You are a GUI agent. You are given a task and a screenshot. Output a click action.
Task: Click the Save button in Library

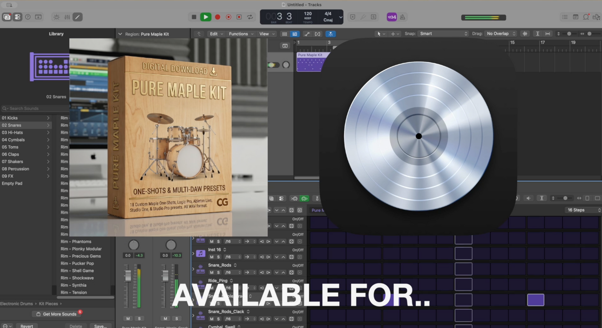point(100,326)
